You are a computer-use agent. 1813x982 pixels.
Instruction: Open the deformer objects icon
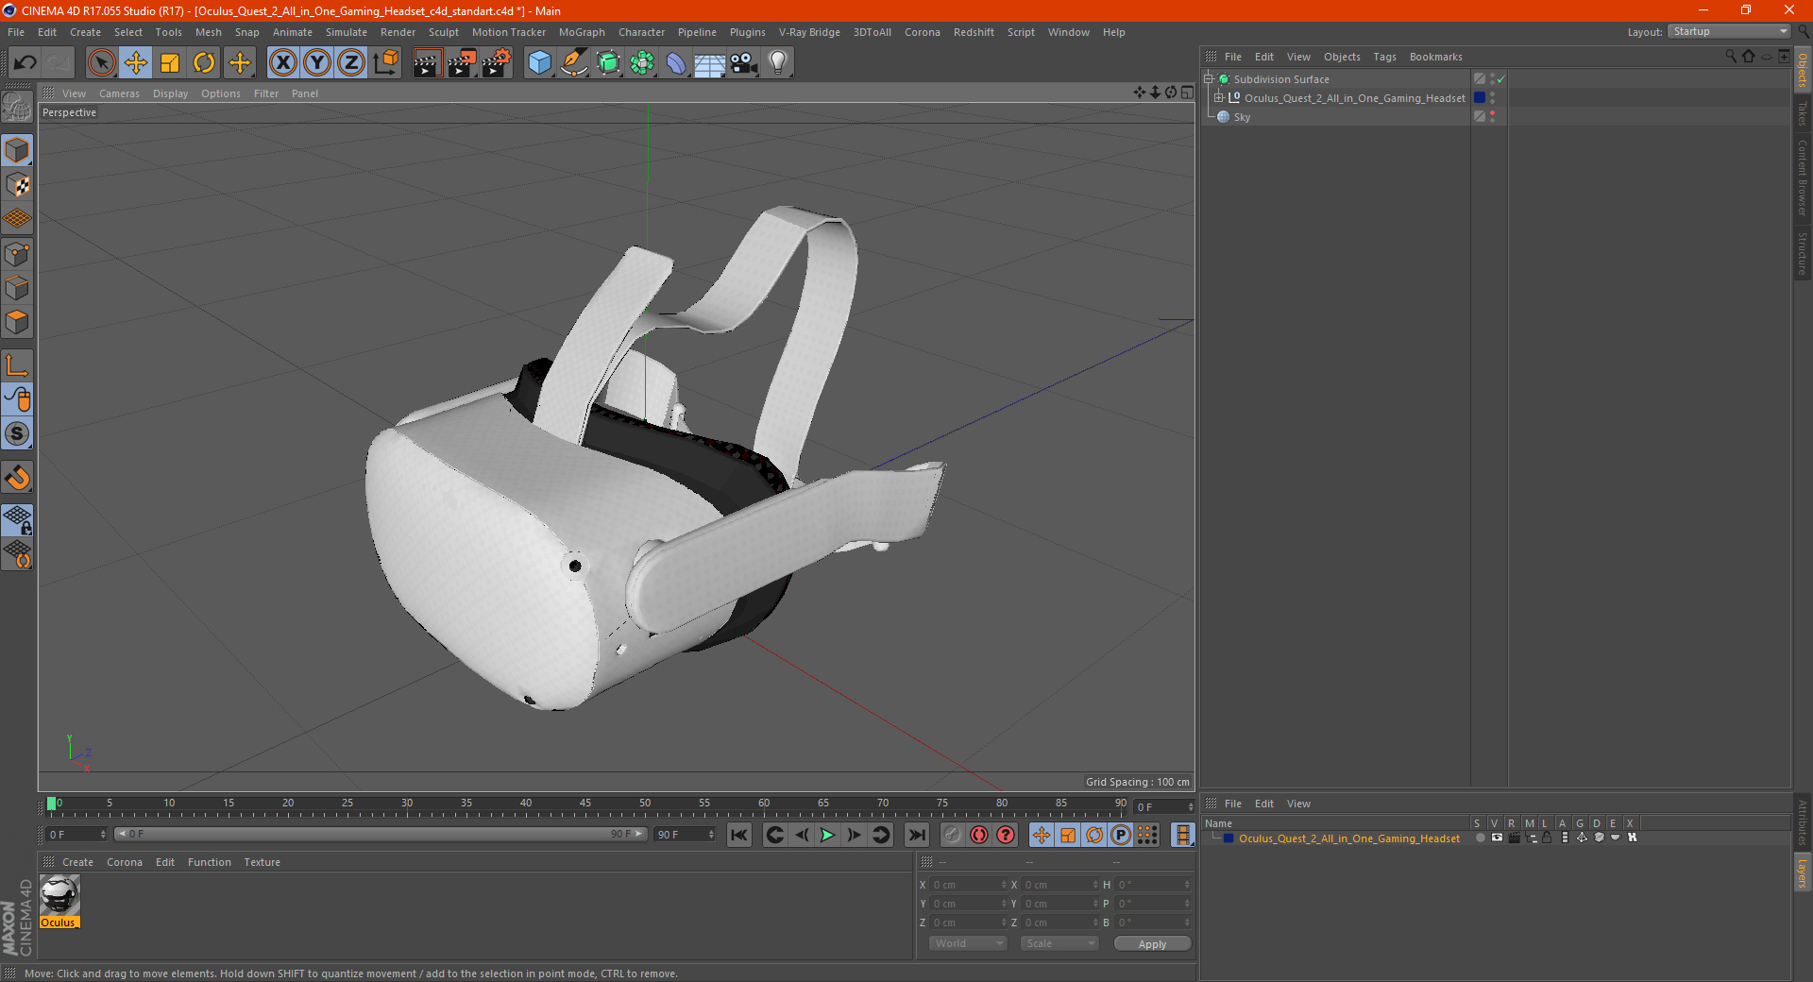(x=676, y=63)
